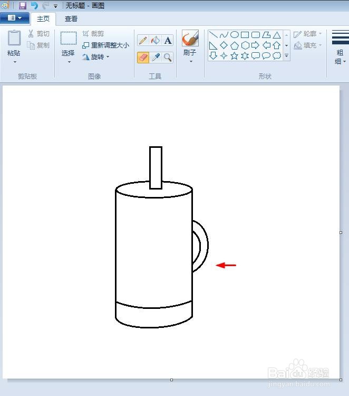Select the Magnifier tool
The width and height of the screenshot is (349, 396).
(x=168, y=58)
